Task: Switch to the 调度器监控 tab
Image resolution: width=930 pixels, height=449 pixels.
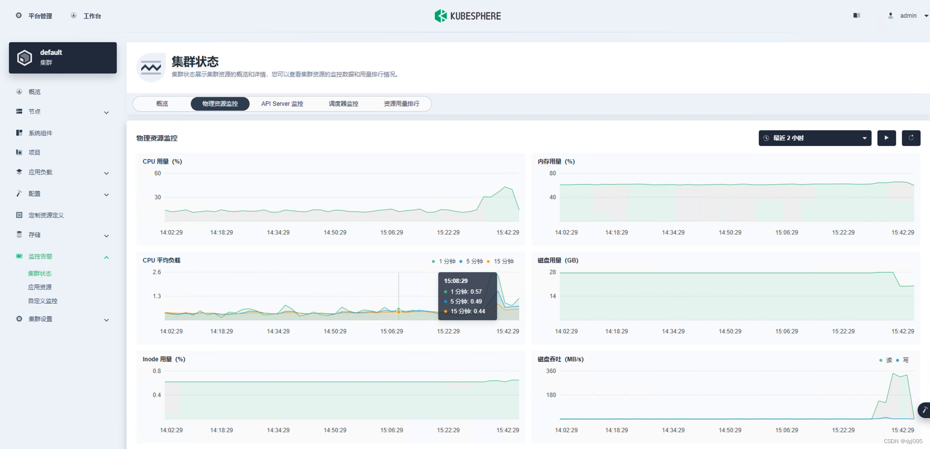Action: [x=344, y=104]
